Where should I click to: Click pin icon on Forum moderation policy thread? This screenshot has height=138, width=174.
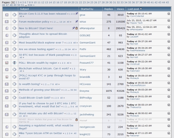click(77, 21)
